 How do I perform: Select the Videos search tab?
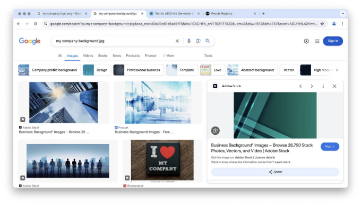88,55
